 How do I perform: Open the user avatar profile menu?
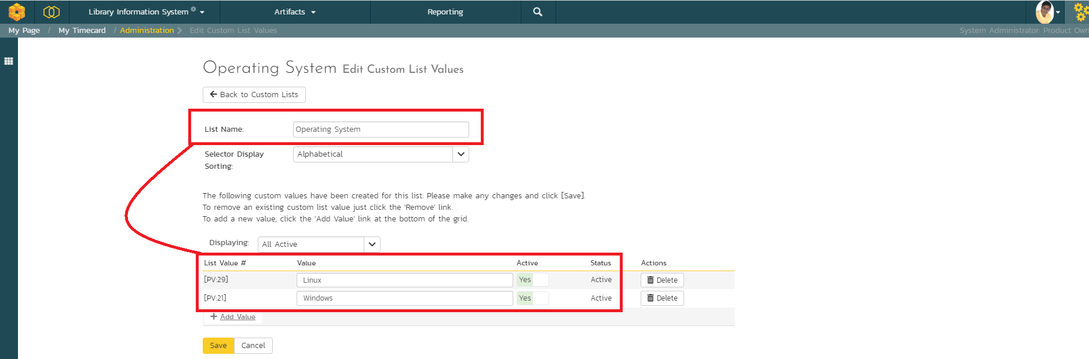(x=1047, y=12)
